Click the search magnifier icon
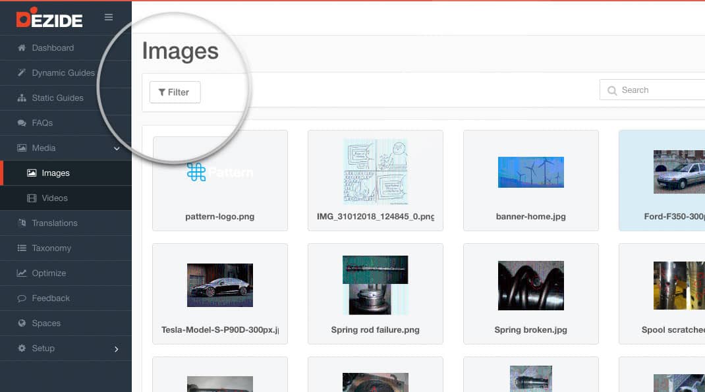The width and height of the screenshot is (705, 392). [x=612, y=91]
